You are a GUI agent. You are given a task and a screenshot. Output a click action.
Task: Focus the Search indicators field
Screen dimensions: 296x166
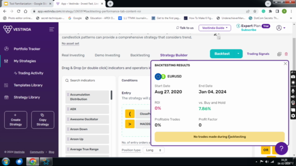pyautogui.click(x=89, y=80)
